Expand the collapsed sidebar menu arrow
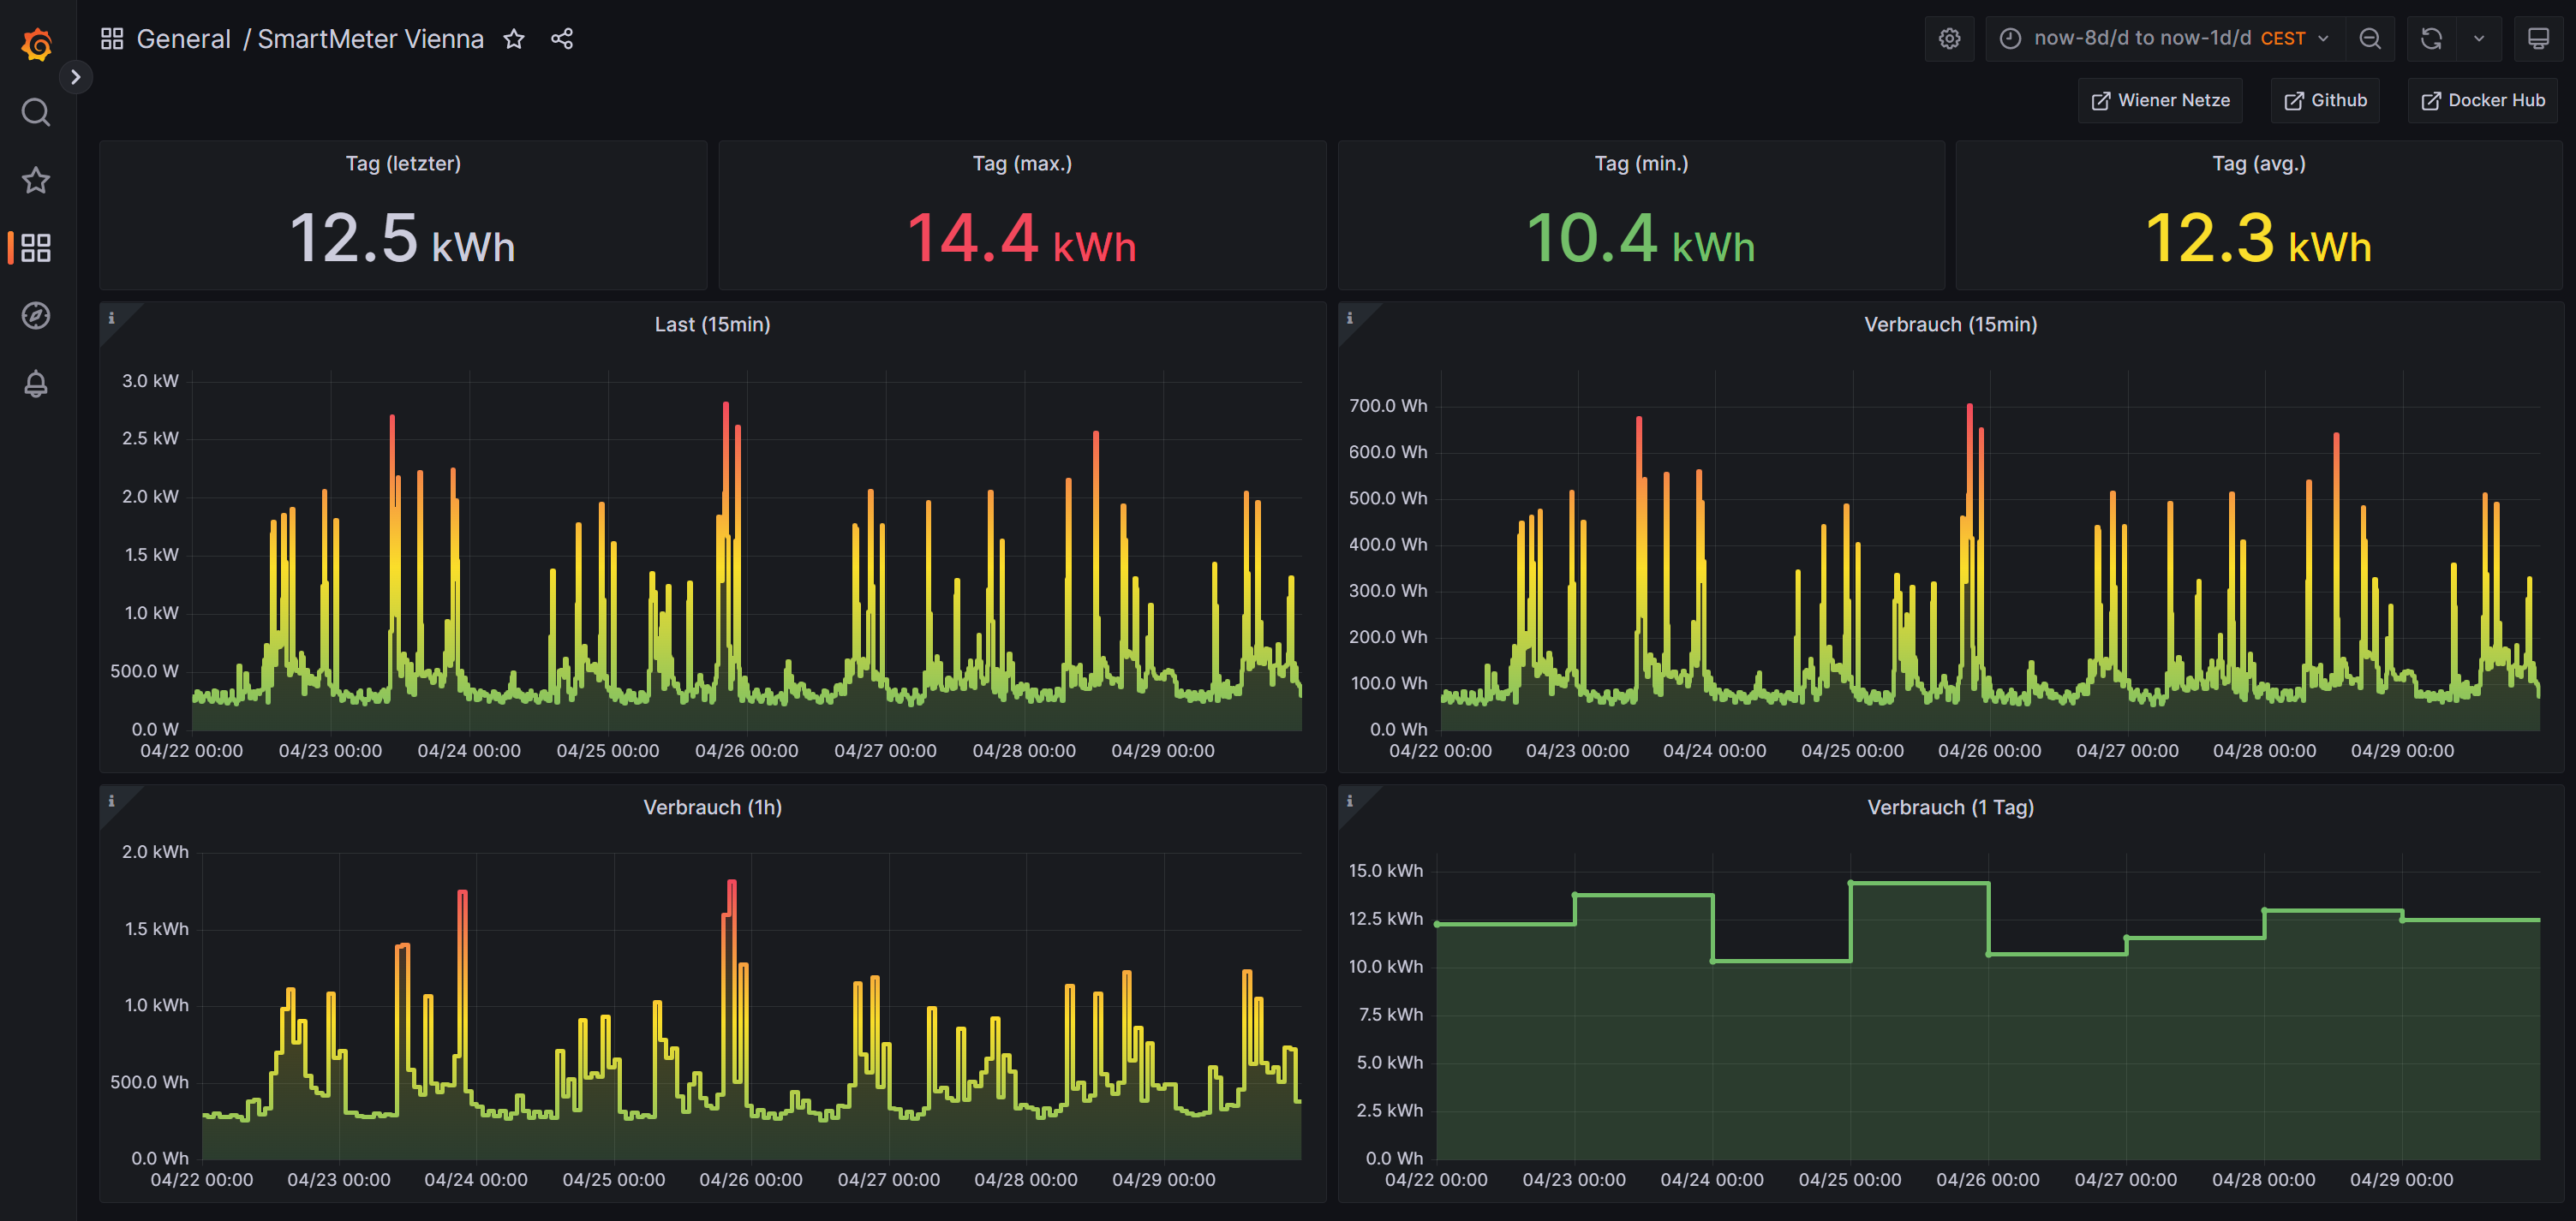Screen dimensions: 2576x1221 [75, 77]
